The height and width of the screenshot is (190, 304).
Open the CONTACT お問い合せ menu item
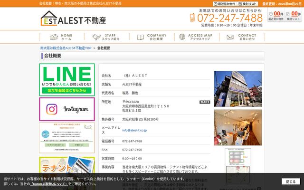click(242, 37)
